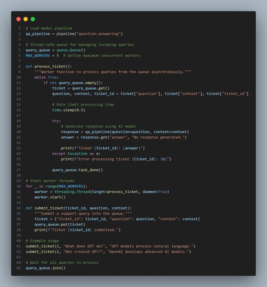Click 'worker.start()' on line 32
The height and width of the screenshot is (287, 267).
(x=50, y=197)
